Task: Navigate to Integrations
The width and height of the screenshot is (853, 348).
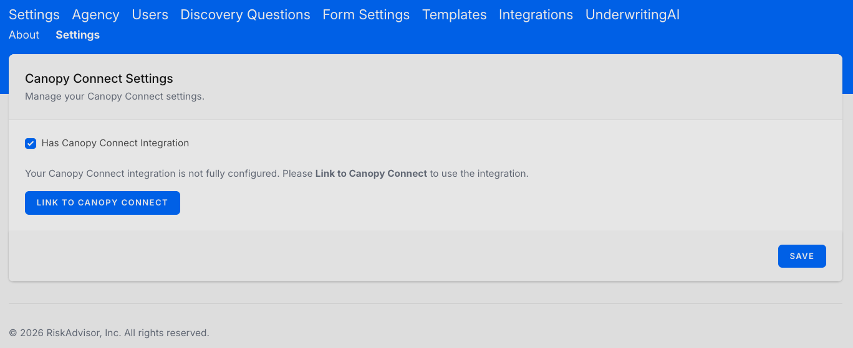Action: click(x=536, y=15)
